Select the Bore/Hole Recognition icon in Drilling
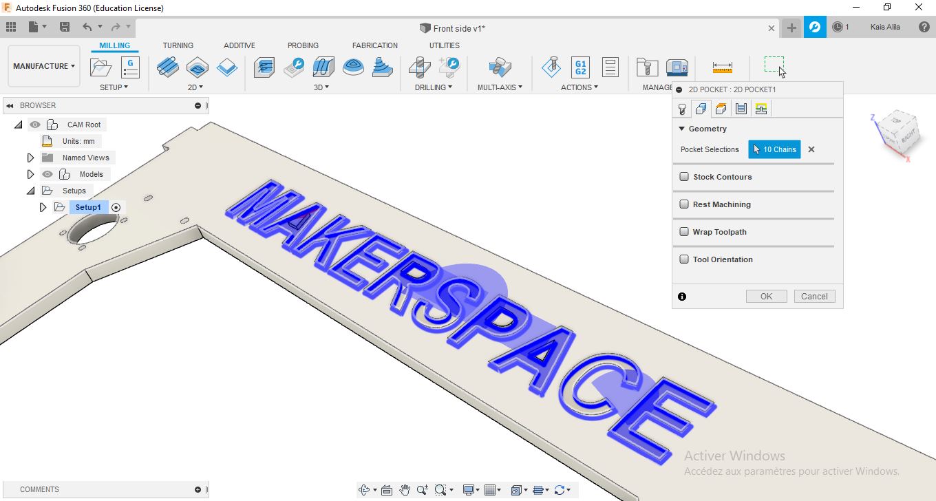This screenshot has height=501, width=936. [x=449, y=67]
